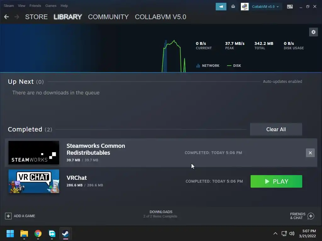Click VRChat COMPLETED: TODAY 5:06 PM text
Image resolution: width=322 pixels, height=241 pixels.
214,181
